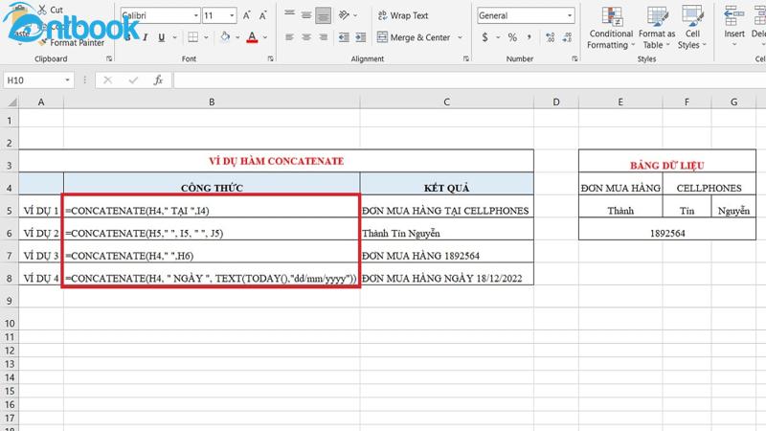
Task: Apply the Fill Color bucket
Action: [225, 37]
